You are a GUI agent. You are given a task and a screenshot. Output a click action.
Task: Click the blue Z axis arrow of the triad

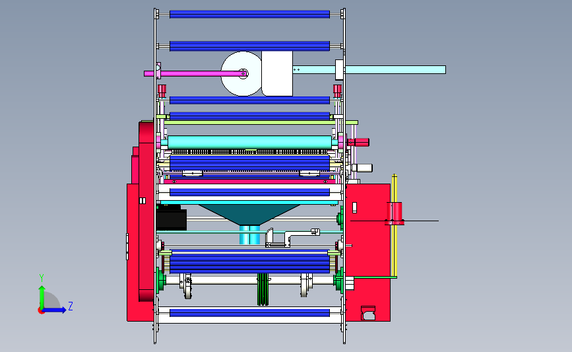(55, 310)
